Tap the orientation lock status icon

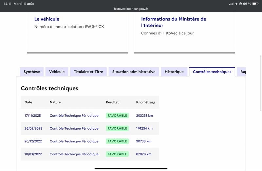coord(240,4)
